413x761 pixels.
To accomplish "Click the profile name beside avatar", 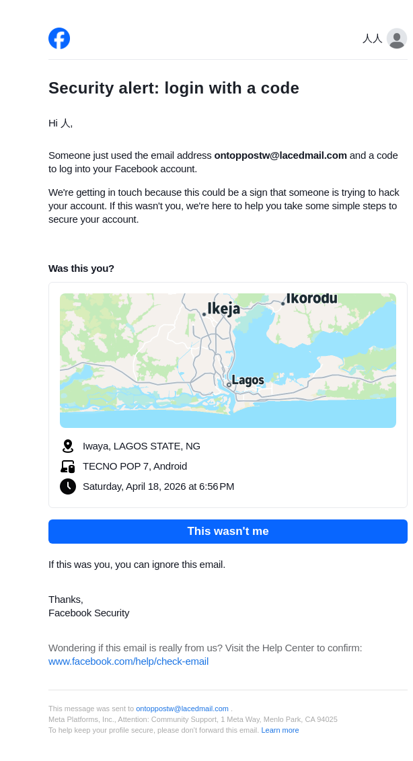I will pos(372,38).
